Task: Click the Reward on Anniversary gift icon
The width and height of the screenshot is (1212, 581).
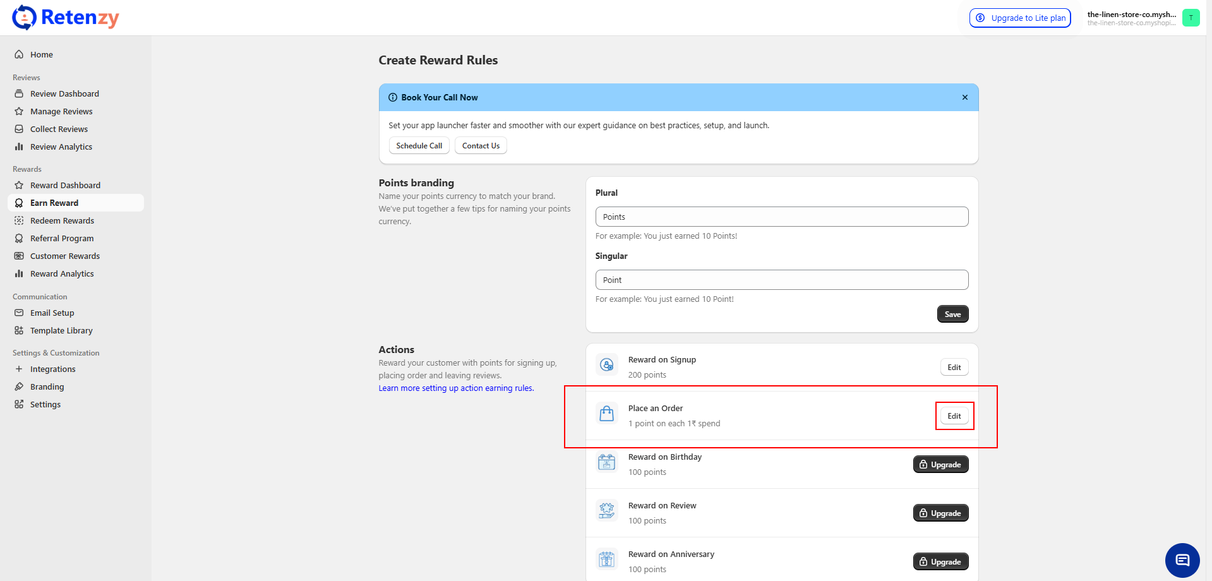Action: click(606, 560)
